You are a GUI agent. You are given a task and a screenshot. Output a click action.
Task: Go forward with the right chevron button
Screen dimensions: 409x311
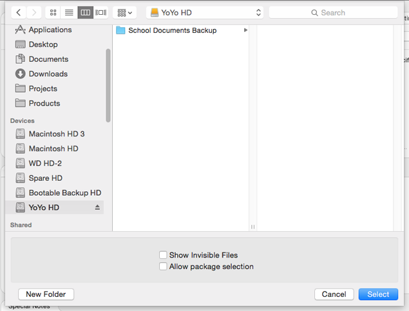pyautogui.click(x=34, y=12)
